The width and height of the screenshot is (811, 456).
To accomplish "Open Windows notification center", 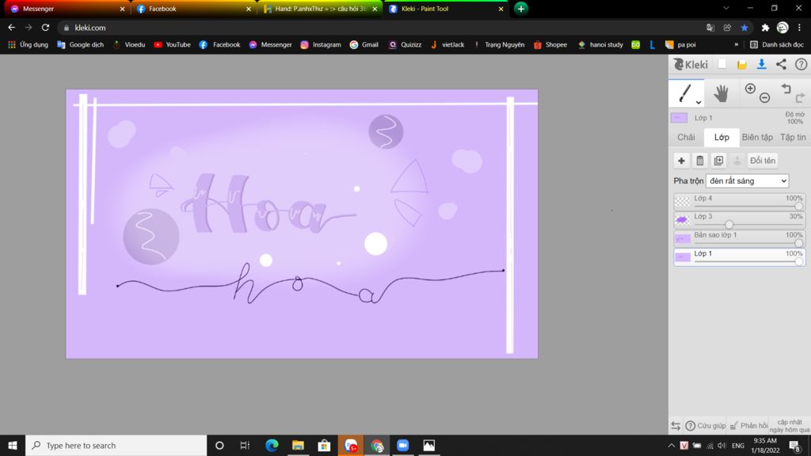I will (795, 445).
